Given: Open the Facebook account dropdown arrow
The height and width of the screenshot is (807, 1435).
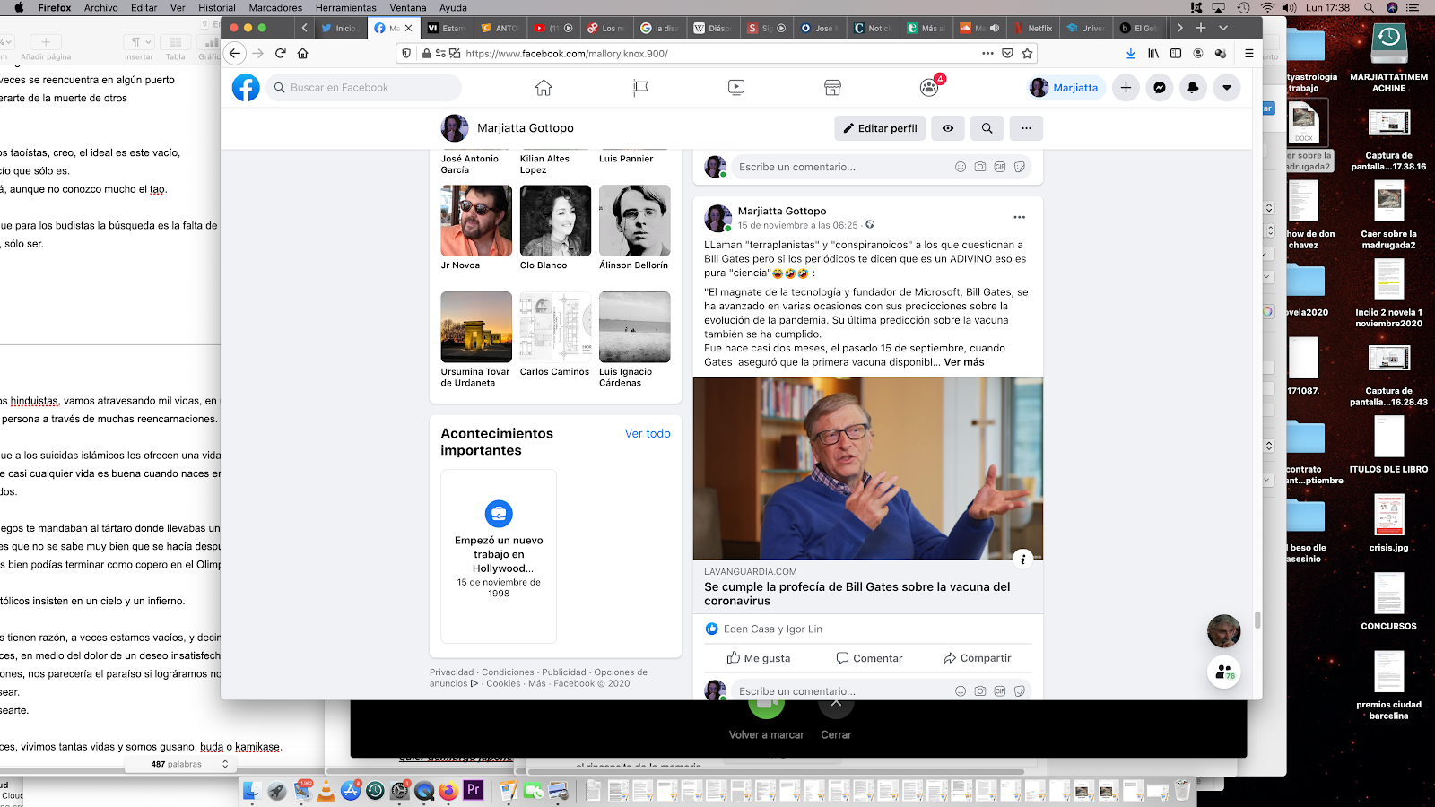Looking at the screenshot, I should 1227,88.
